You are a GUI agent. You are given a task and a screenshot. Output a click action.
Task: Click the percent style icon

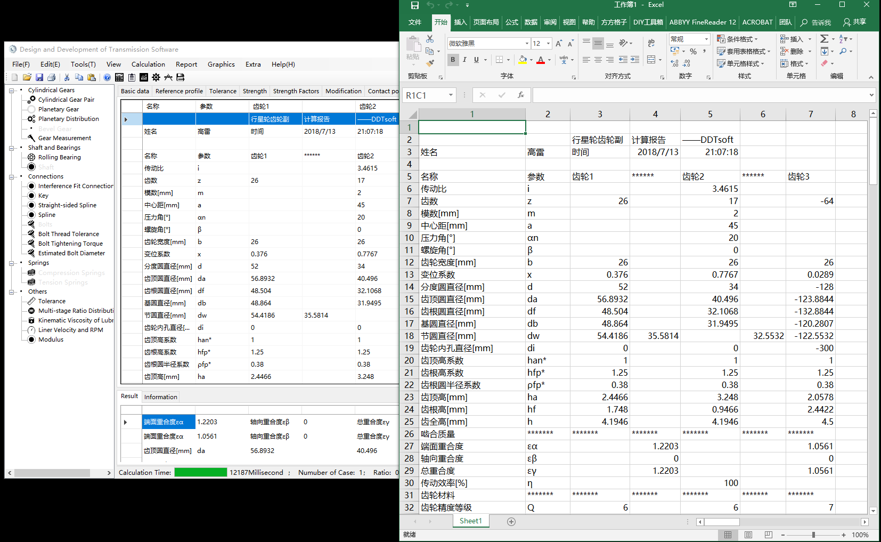(x=694, y=52)
